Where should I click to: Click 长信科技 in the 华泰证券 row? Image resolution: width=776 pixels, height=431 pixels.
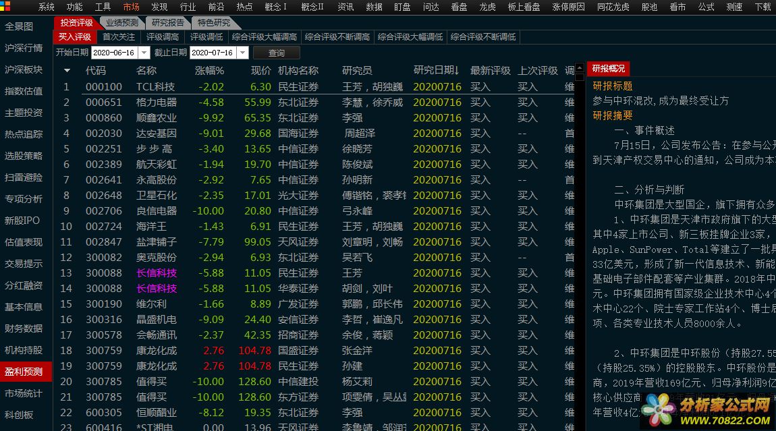tap(157, 289)
